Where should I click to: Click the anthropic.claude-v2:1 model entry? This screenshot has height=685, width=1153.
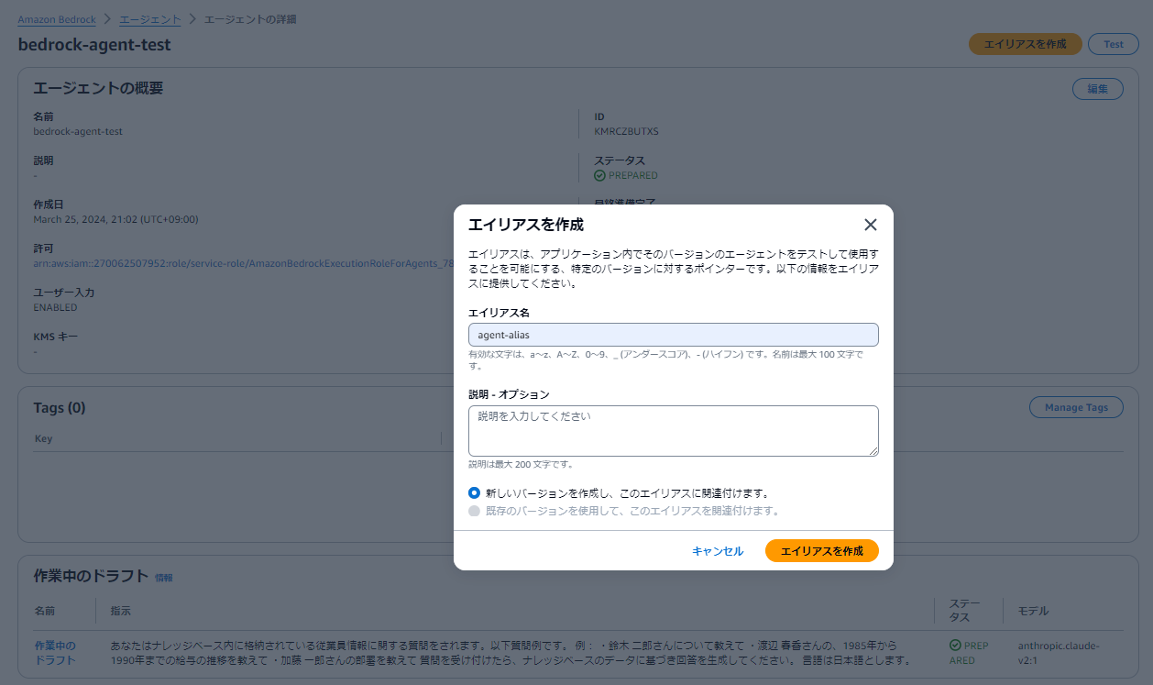pyautogui.click(x=1060, y=651)
